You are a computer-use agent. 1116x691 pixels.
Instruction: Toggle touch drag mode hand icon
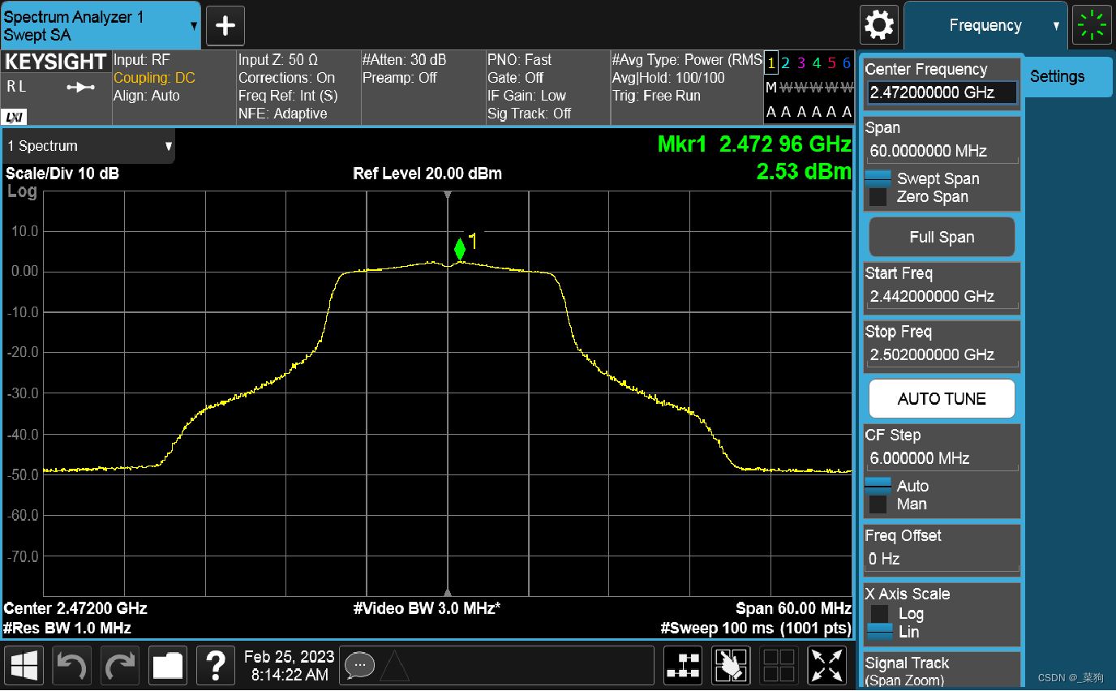[732, 666]
